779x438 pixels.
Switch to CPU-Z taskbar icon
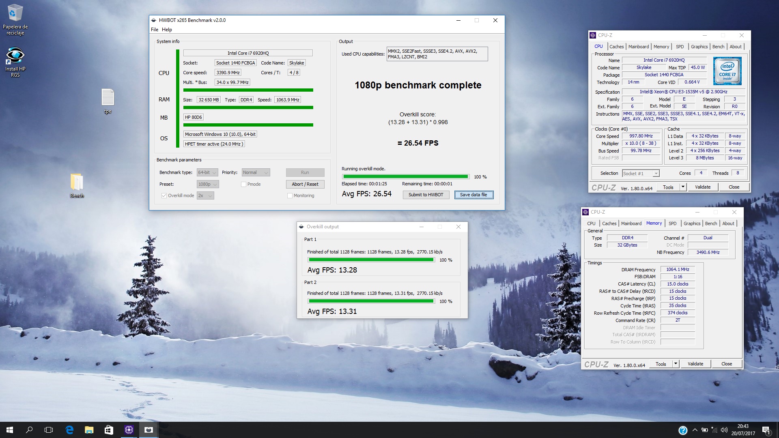pos(129,430)
